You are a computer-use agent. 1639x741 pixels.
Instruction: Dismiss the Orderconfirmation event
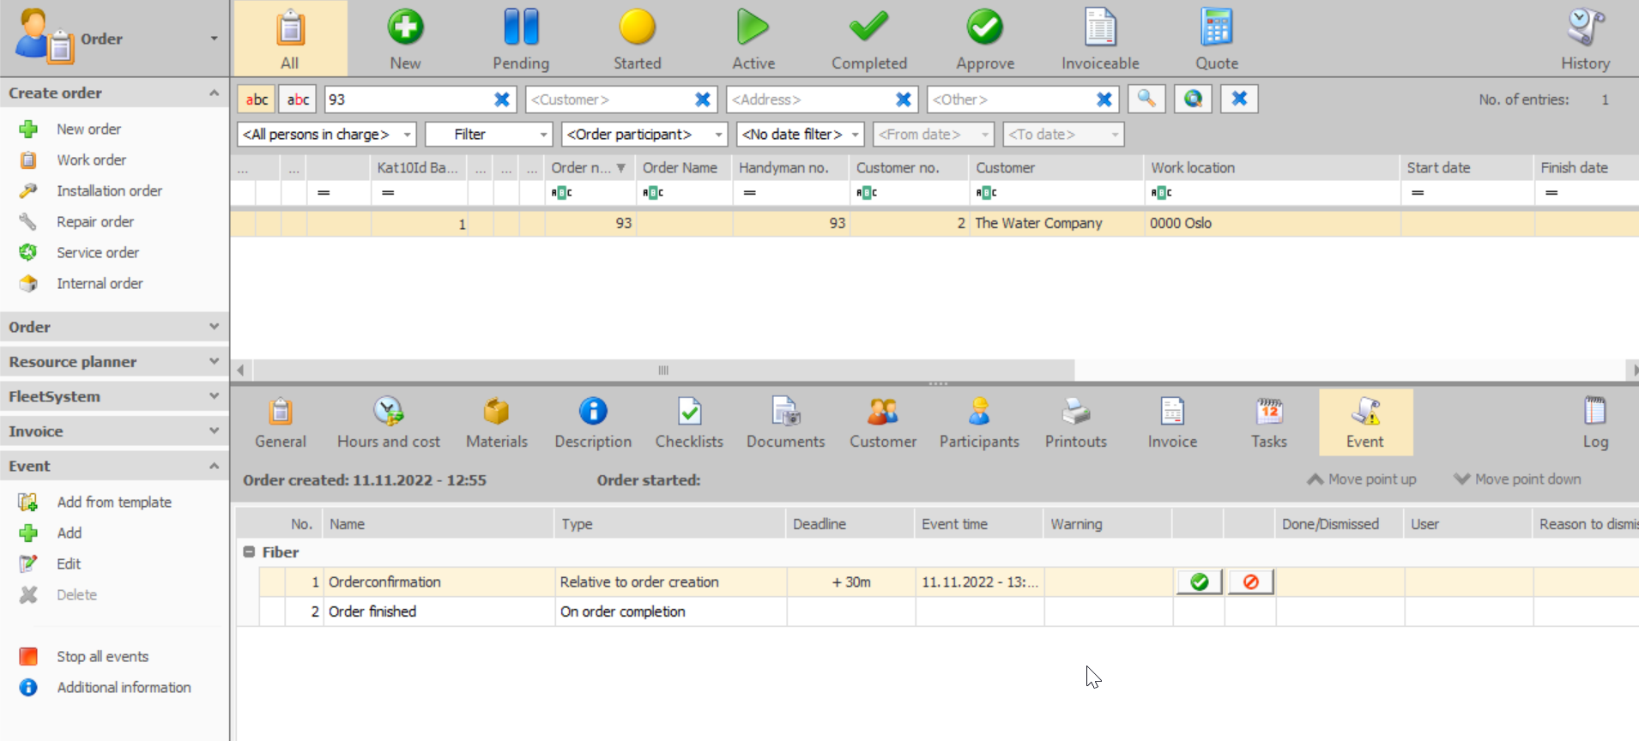pos(1250,582)
